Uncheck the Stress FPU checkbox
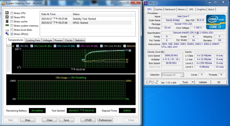This screenshot has height=126, width=230. [x=12, y=17]
